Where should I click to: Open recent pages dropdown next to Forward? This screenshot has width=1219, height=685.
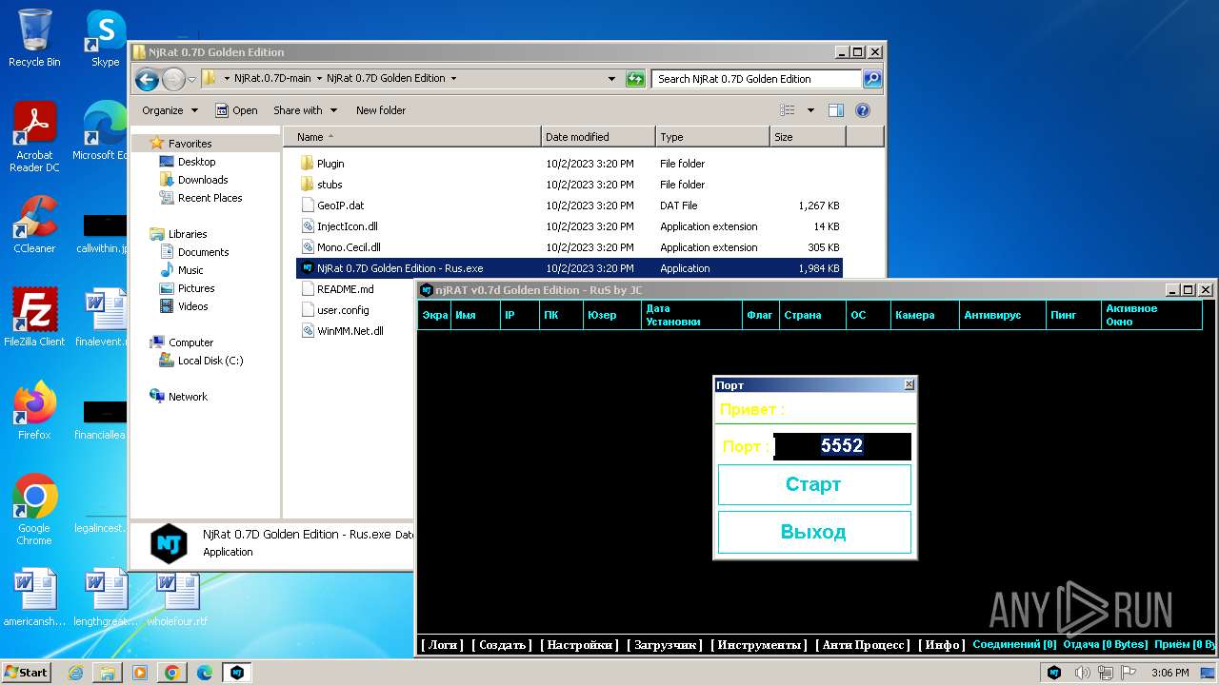pos(192,79)
